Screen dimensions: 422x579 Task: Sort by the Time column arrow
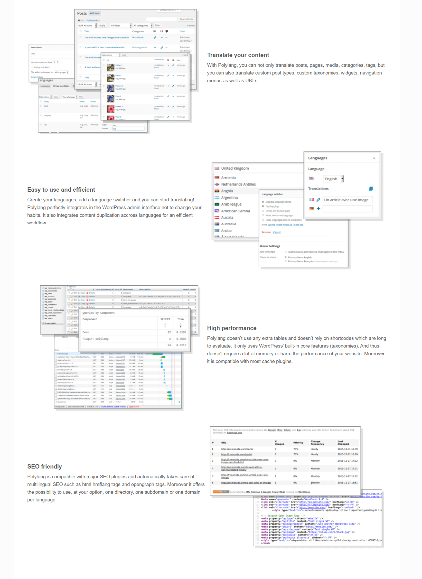181,326
